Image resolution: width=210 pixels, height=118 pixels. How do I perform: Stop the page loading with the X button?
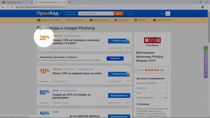pos(12,7)
